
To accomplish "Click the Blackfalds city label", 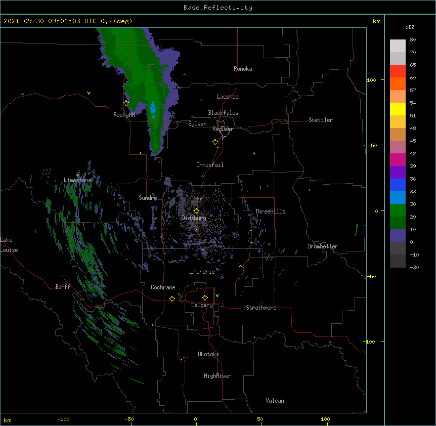I will pos(223,113).
